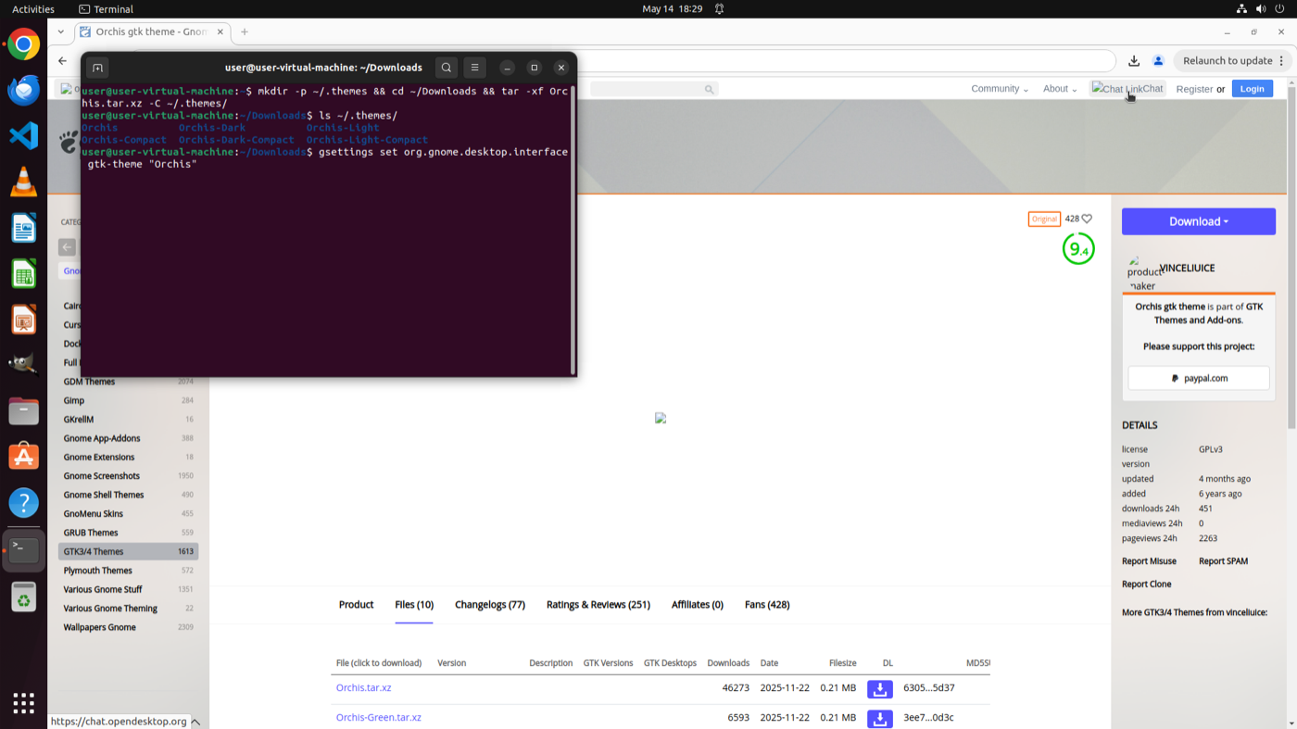Click the heart icon beside 428
This screenshot has width=1297, height=729.
click(1087, 219)
